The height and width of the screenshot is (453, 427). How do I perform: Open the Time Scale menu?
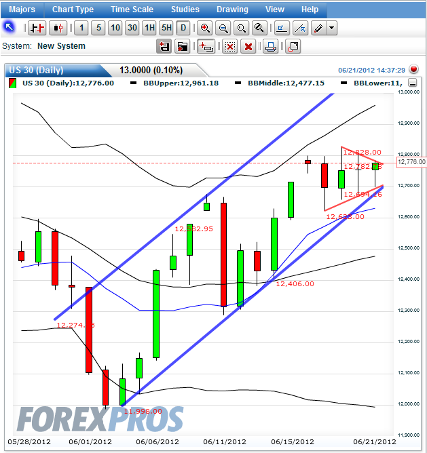132,9
